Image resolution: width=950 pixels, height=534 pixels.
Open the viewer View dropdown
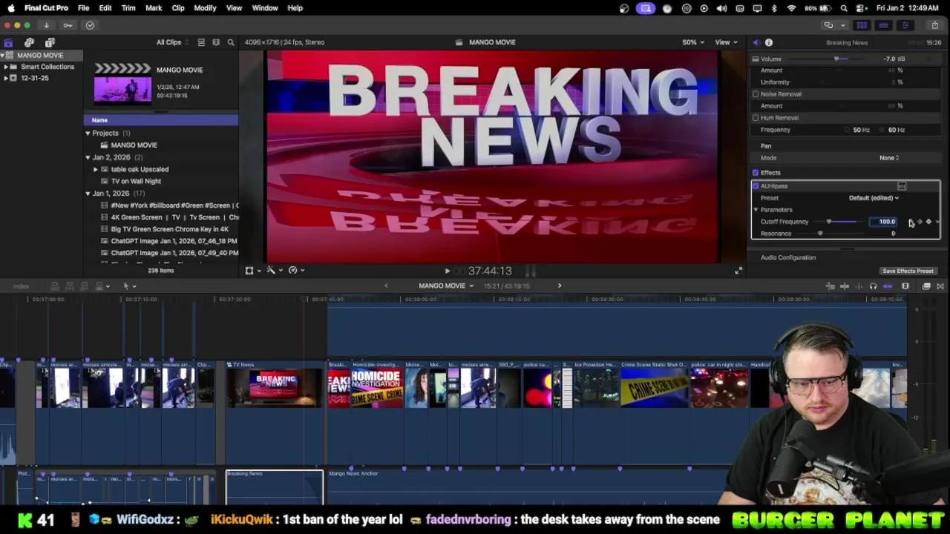point(725,42)
